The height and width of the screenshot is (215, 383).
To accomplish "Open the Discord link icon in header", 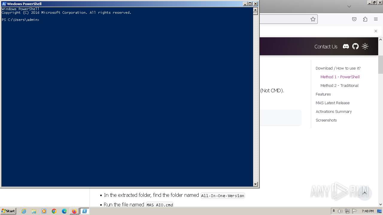I will pos(346,46).
